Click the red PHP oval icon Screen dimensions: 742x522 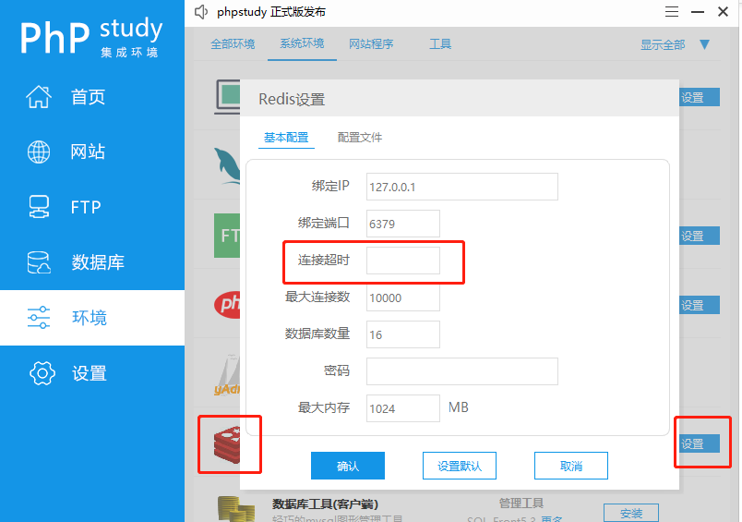228,304
